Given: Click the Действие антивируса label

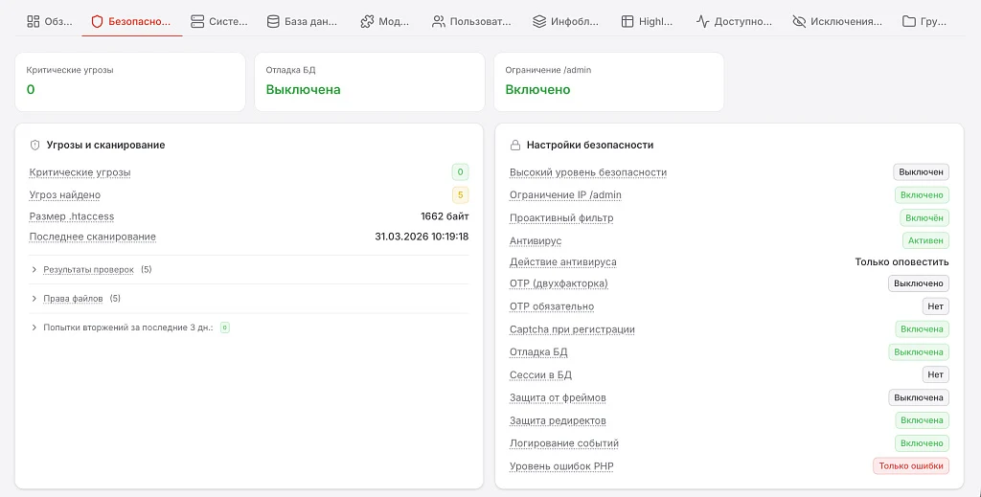Looking at the screenshot, I should point(563,262).
